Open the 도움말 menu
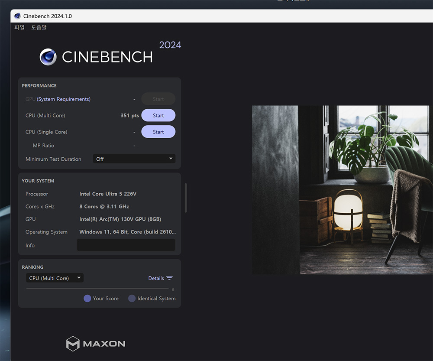This screenshot has width=433, height=361. (39, 27)
